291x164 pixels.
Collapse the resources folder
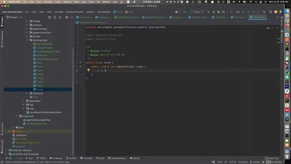(x=16, y=116)
